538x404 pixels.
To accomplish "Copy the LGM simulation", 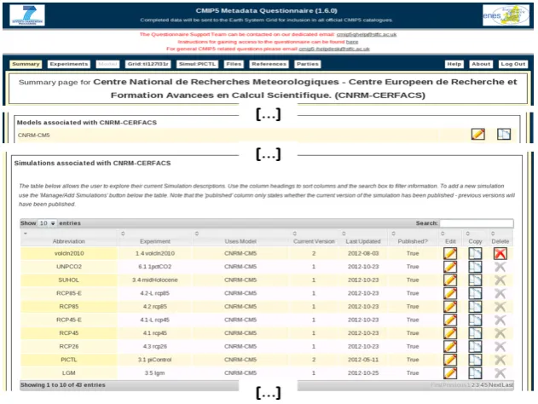I will [x=475, y=372].
